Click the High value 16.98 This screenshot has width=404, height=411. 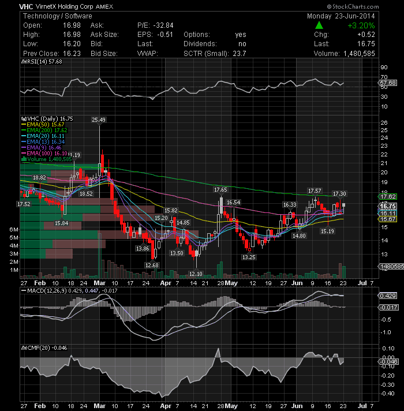click(x=72, y=35)
